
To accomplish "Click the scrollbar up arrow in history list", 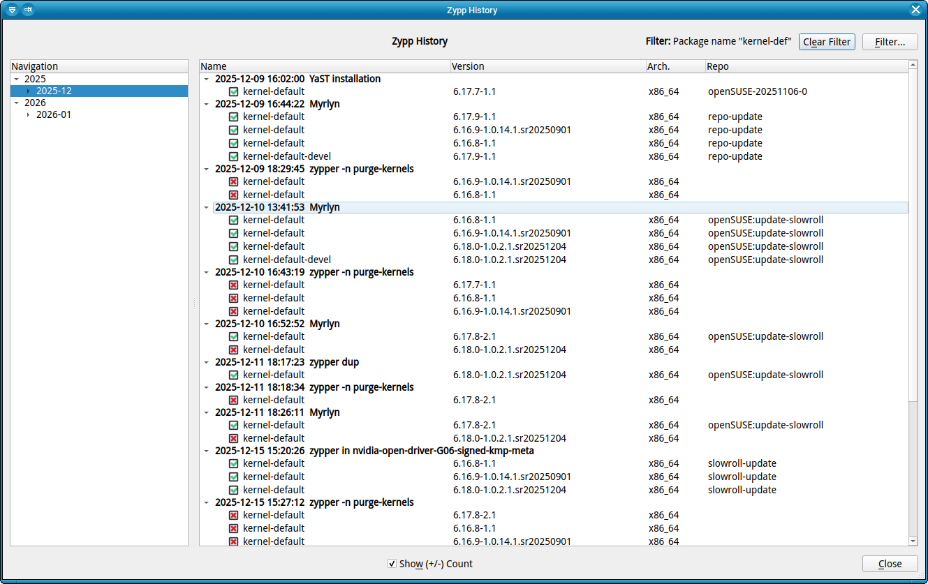I will point(913,65).
